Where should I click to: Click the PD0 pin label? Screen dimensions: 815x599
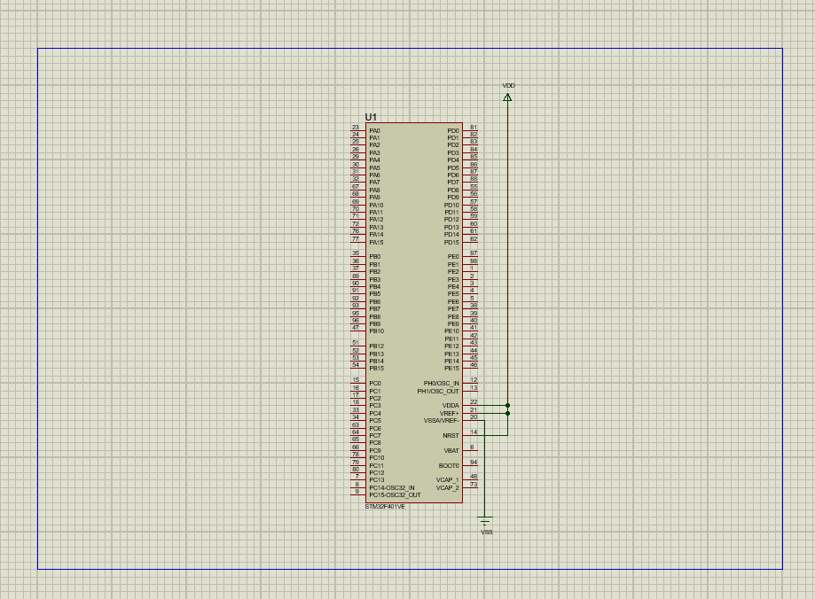453,131
